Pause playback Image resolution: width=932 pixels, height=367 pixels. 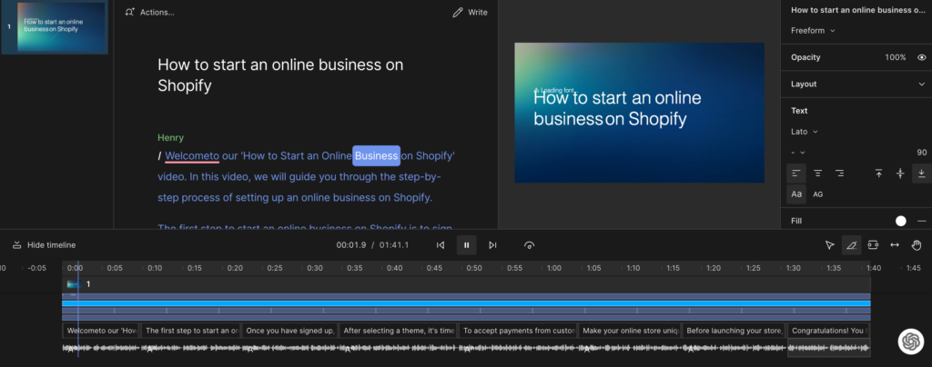pos(466,245)
